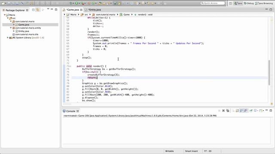Open New toolbar button dropdown arrow
This screenshot has width=275, height=154.
6,3
